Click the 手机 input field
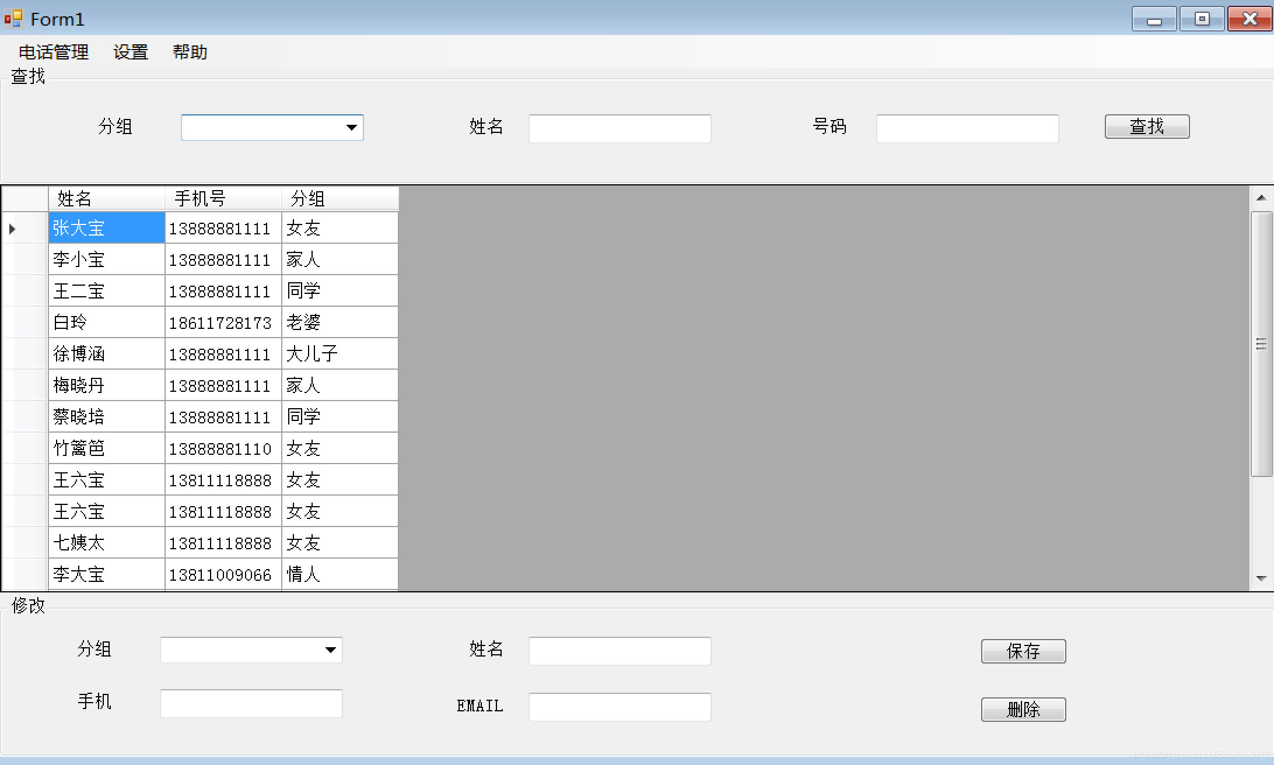 [x=251, y=703]
